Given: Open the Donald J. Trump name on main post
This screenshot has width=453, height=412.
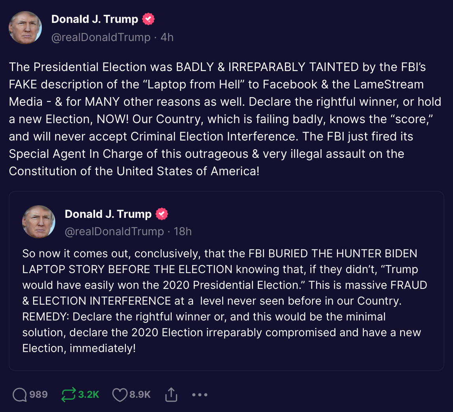Looking at the screenshot, I should [95, 19].
